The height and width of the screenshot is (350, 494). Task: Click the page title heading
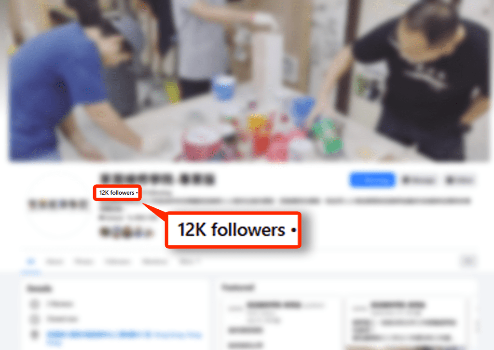(157, 179)
